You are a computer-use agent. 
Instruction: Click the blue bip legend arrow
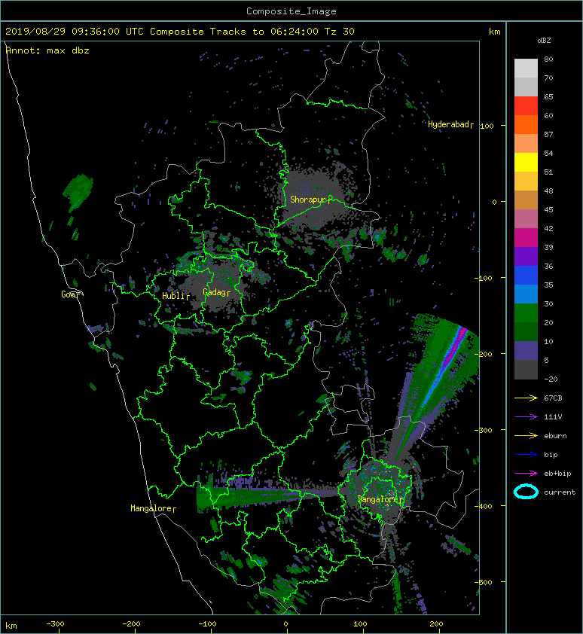[x=526, y=455]
